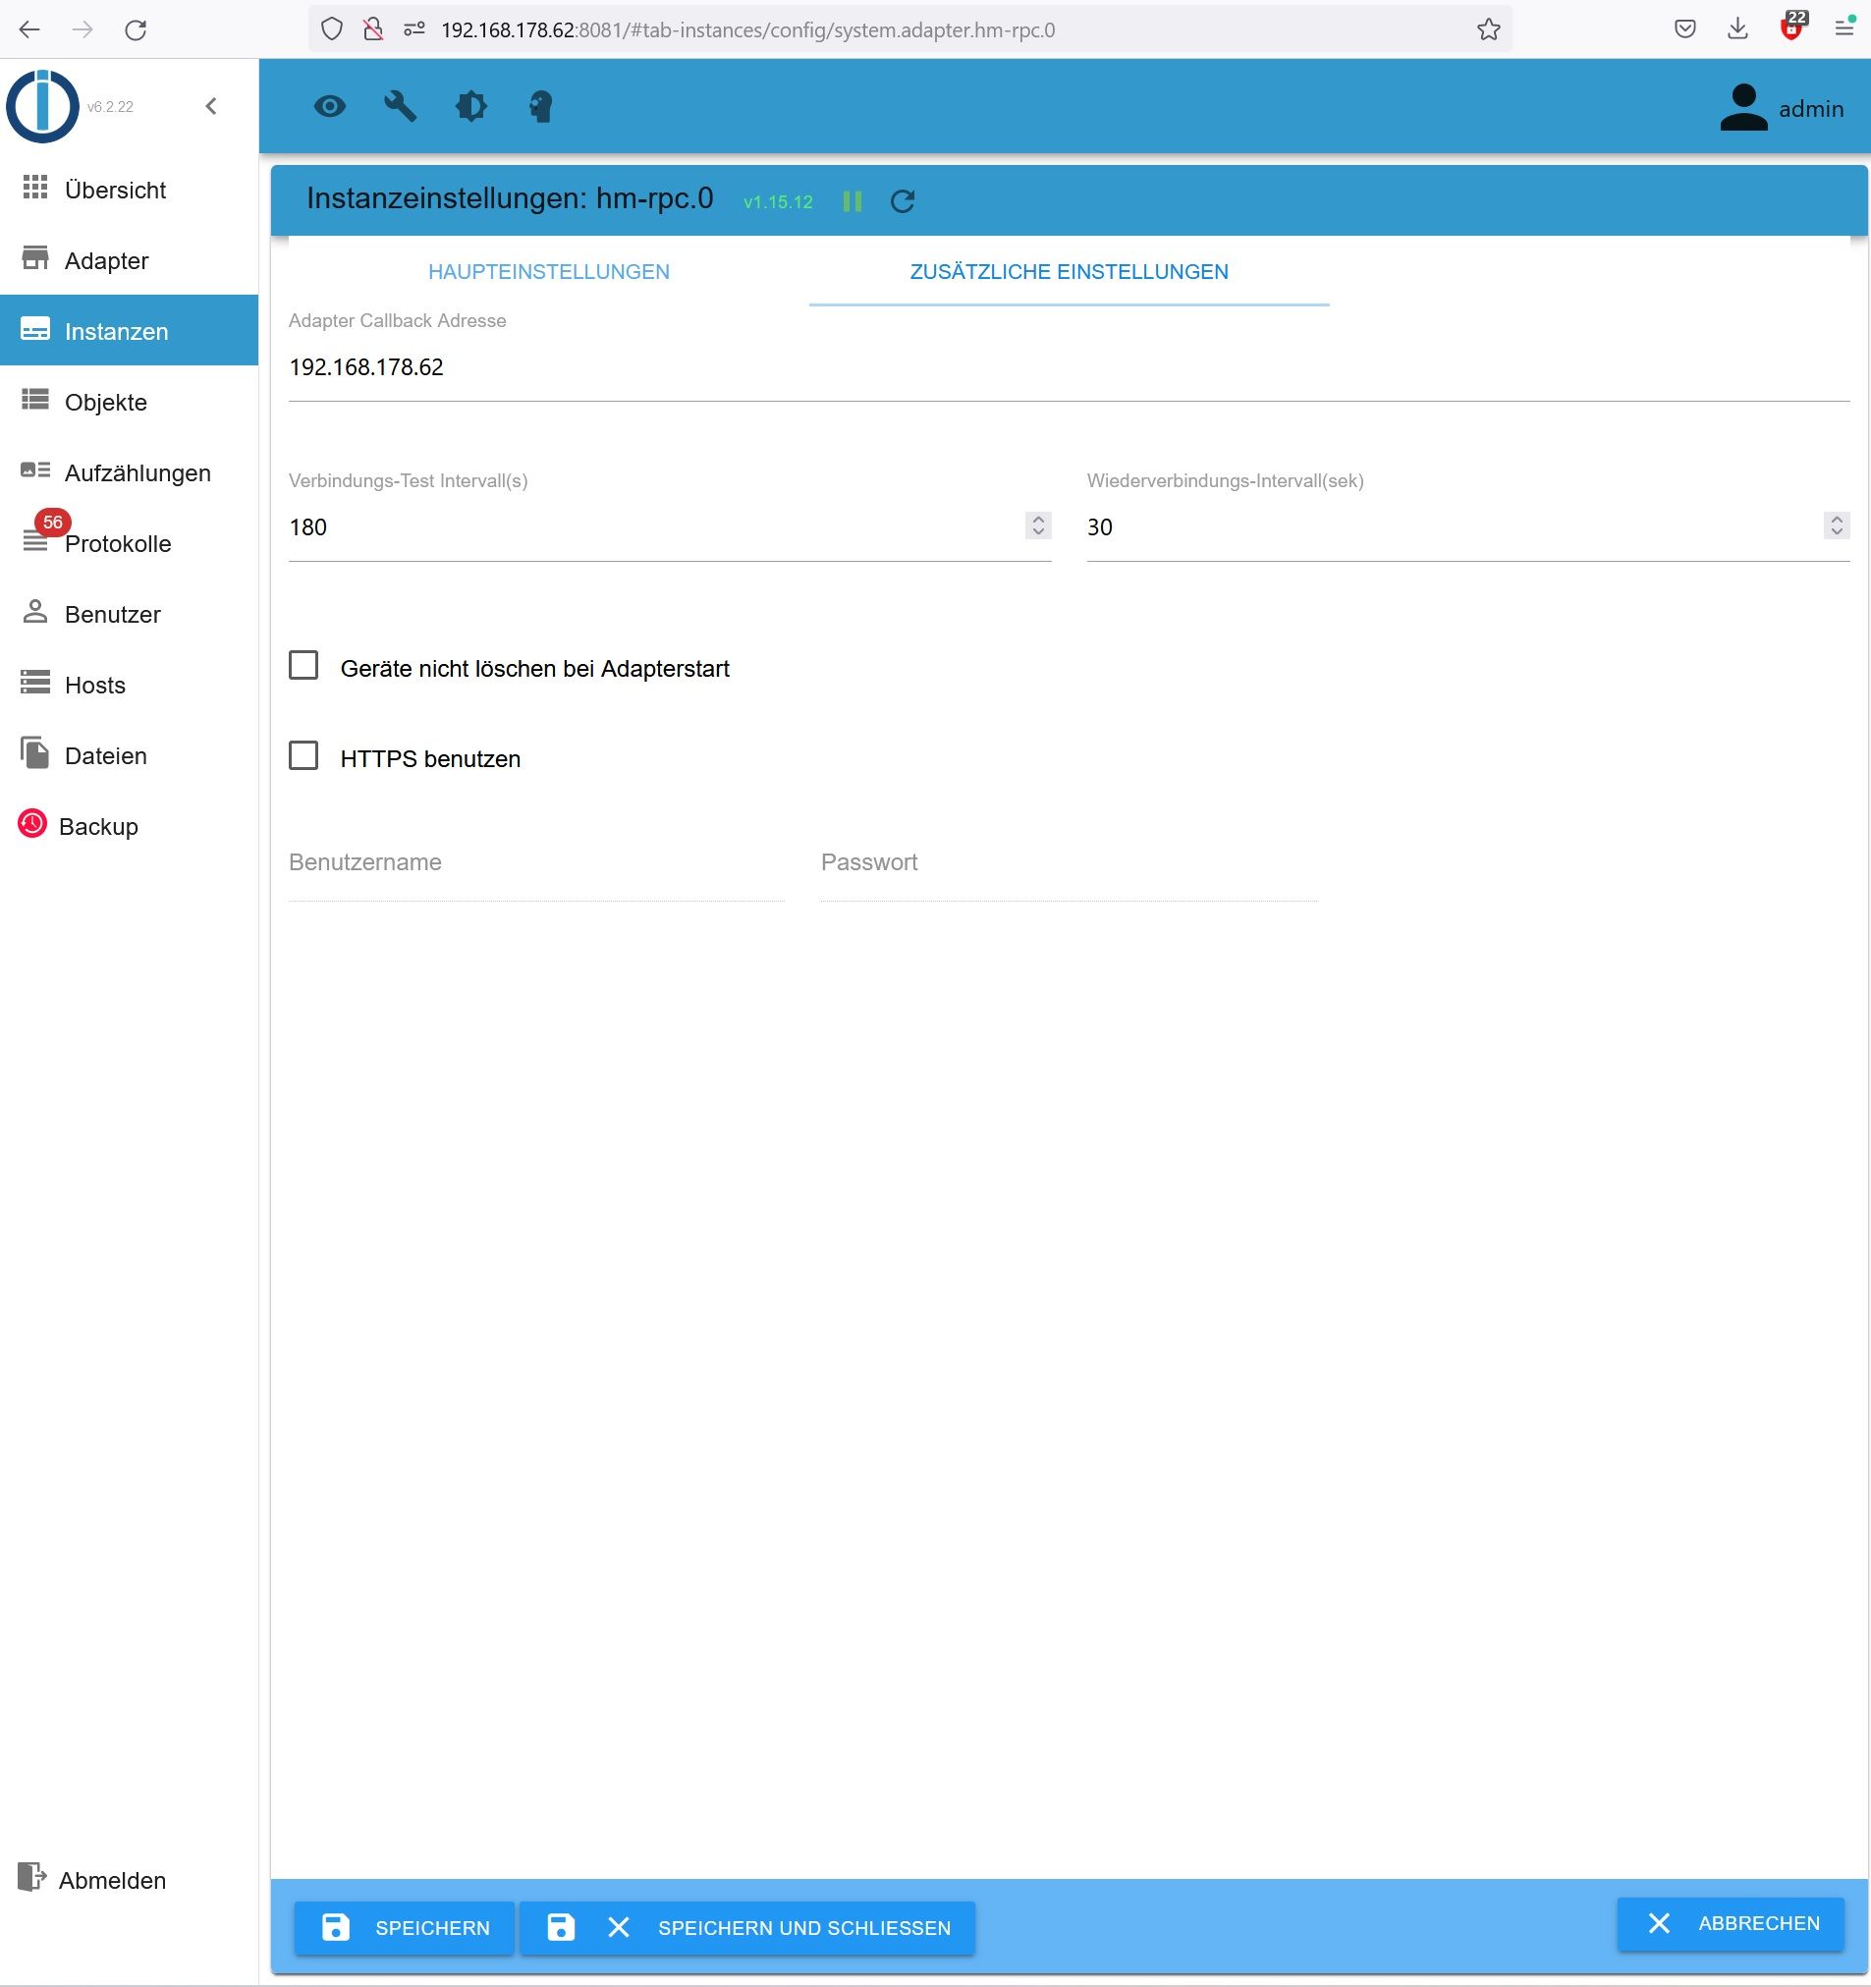Open the Backup page
Screen dimensions: 1871x1987
coord(129,827)
